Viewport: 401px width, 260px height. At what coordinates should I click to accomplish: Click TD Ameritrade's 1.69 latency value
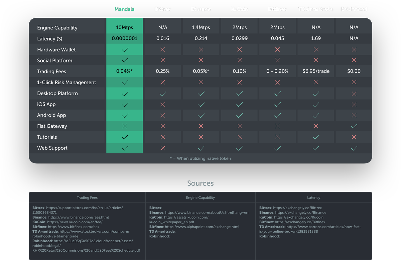click(x=316, y=38)
